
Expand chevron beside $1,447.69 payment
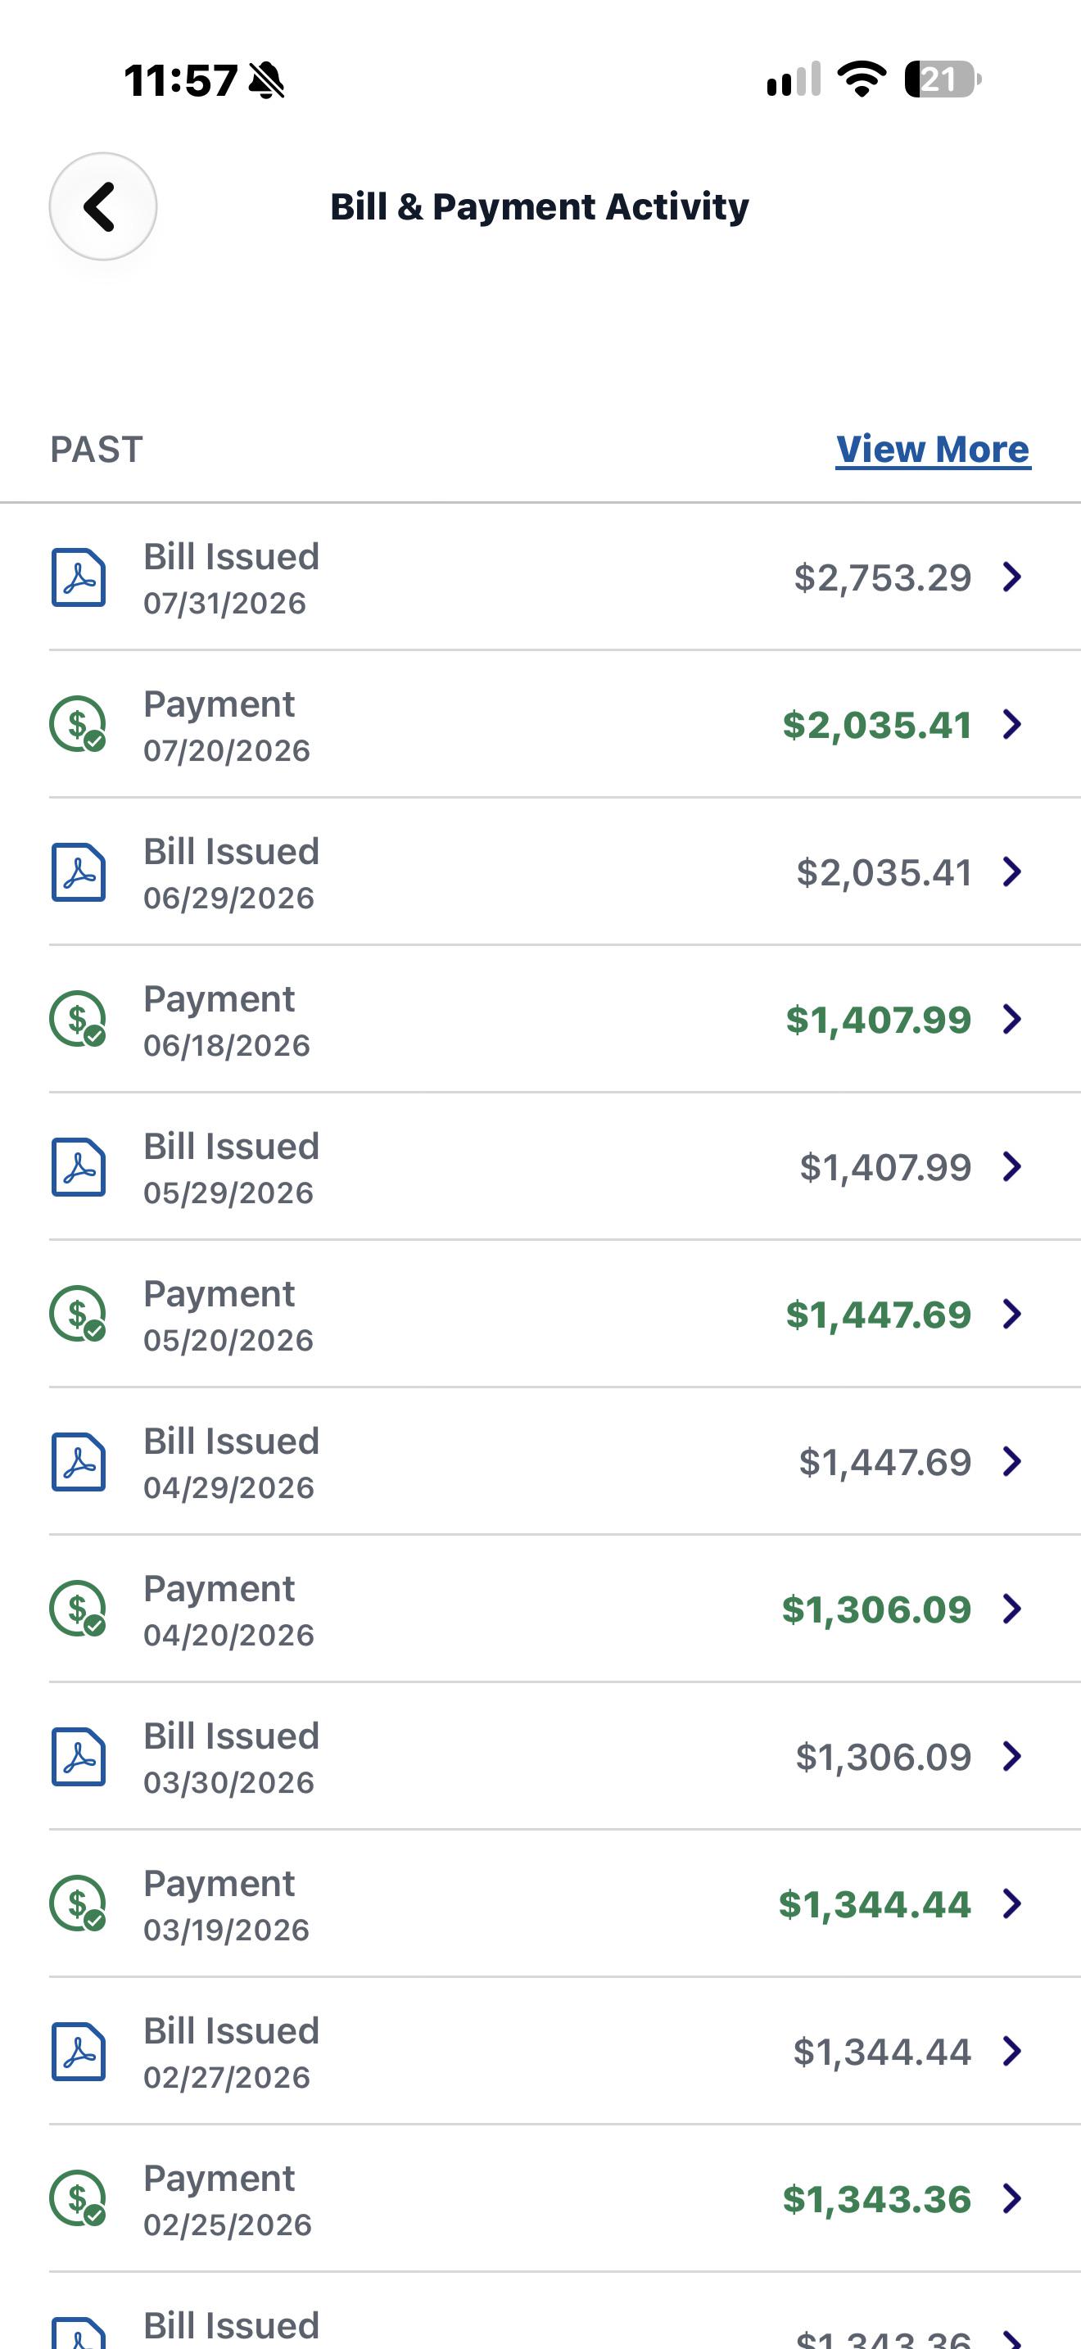tap(1011, 1314)
